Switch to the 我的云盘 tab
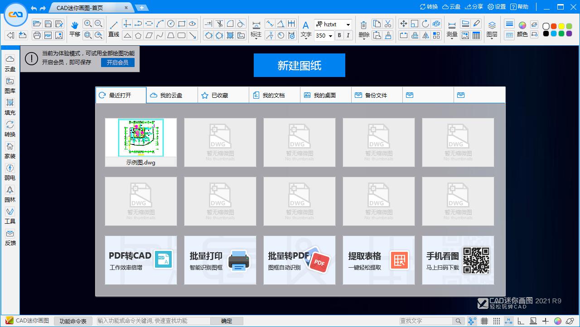The image size is (580, 327). 172,95
